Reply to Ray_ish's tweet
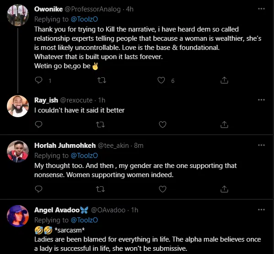 [x=38, y=124]
